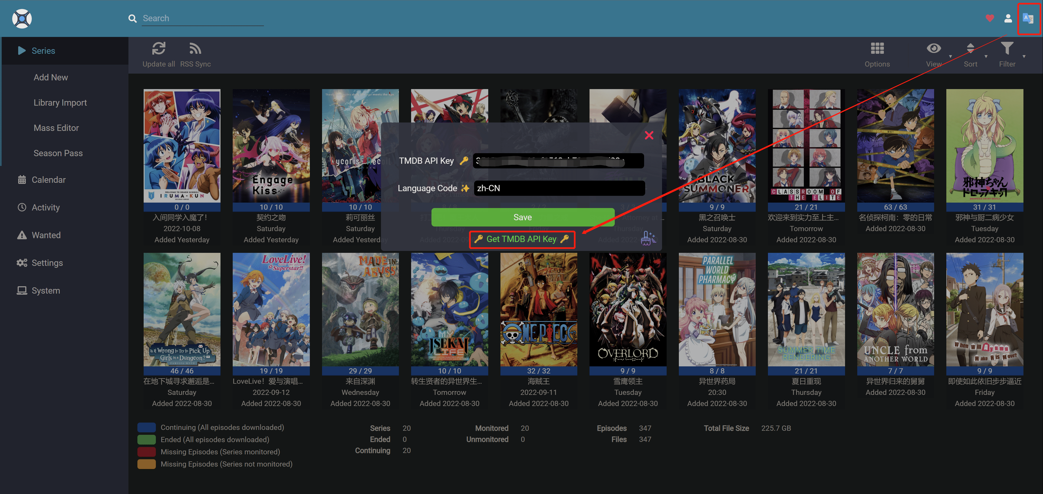The width and height of the screenshot is (1043, 494).
Task: Open the user account icon
Action: tap(1008, 18)
